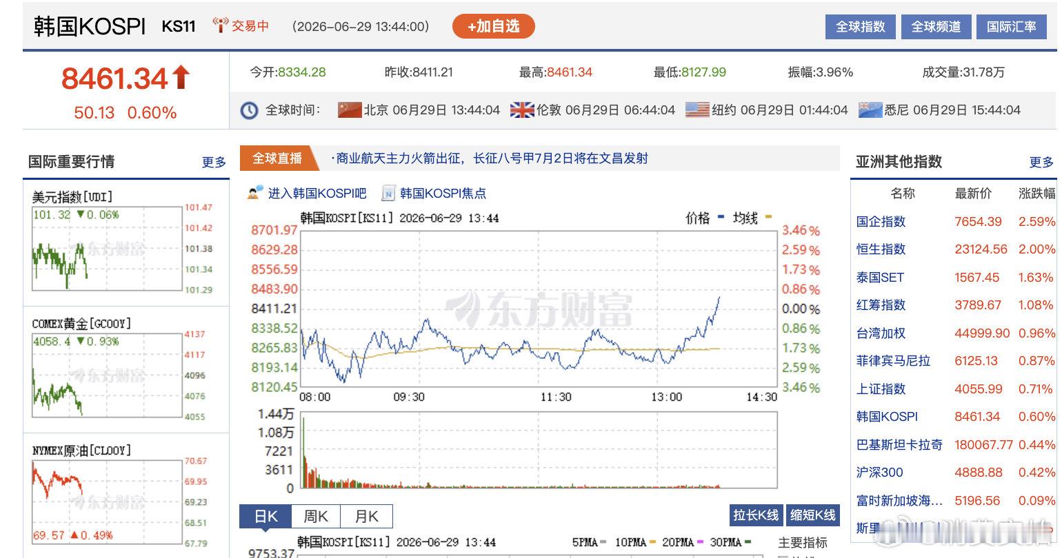Click the 最高:8461.34 value
Viewport: 1062px width, 558px height.
[556, 72]
